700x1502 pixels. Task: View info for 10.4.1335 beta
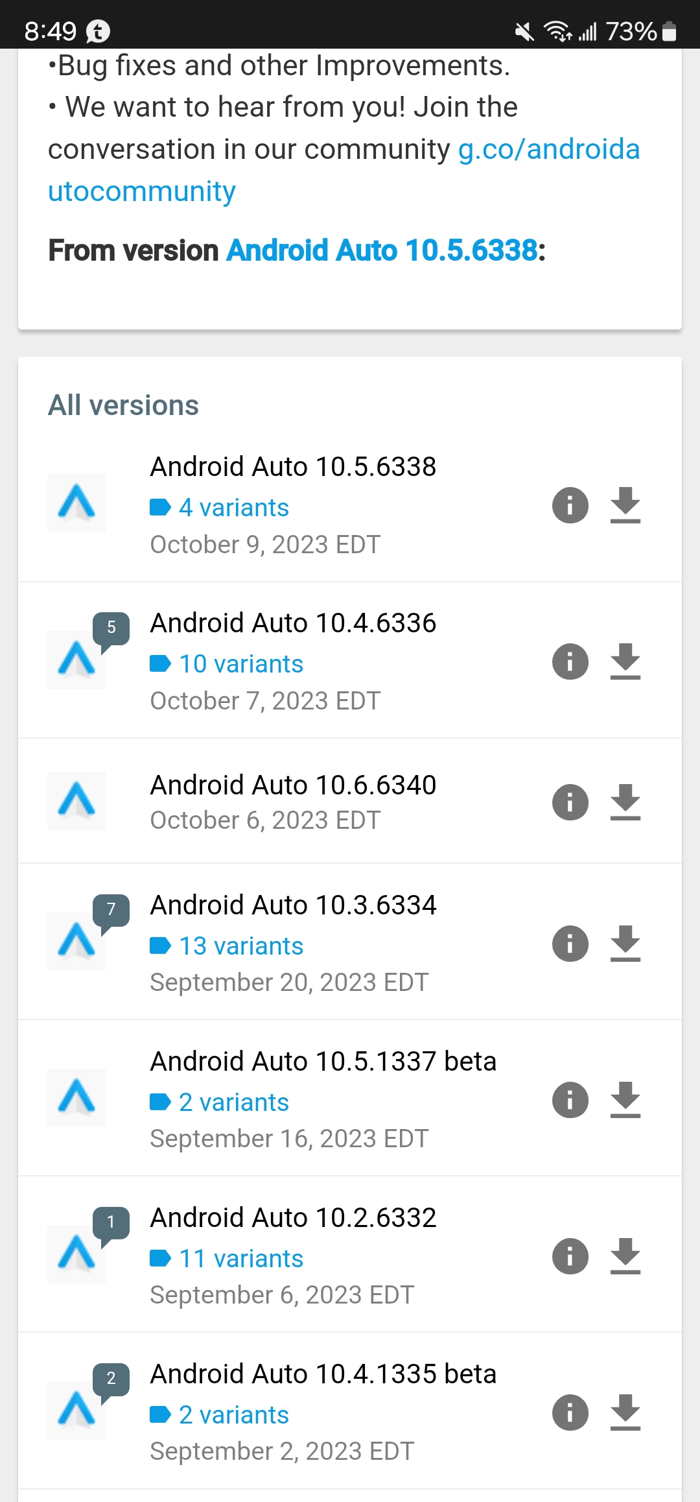[570, 1413]
